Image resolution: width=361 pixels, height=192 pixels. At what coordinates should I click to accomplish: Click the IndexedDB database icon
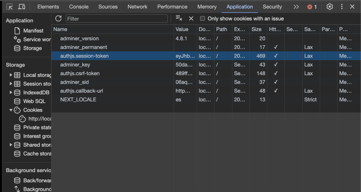coord(17,93)
